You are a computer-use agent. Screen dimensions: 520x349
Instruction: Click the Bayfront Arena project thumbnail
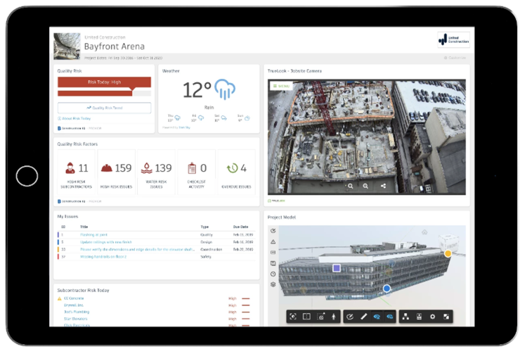tap(67, 46)
